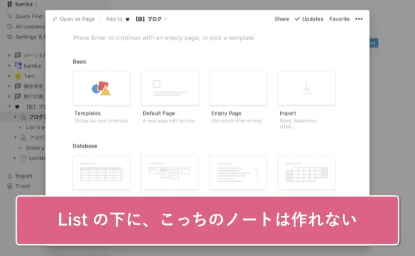Open Trash in the sidebar
This screenshot has height=256, width=415.
(x=23, y=186)
